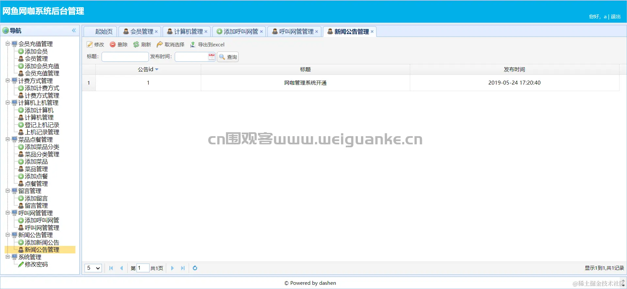Image resolution: width=627 pixels, height=289 pixels.
Task: Collapse the 菜品点餐管理 tree group
Action: click(x=8, y=139)
